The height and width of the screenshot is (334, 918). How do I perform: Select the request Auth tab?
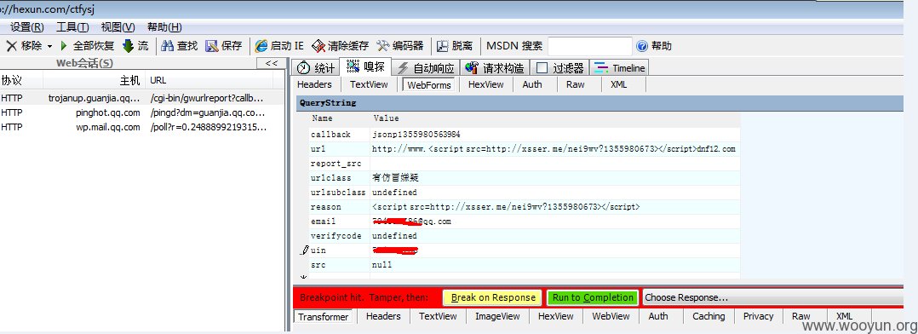532,84
